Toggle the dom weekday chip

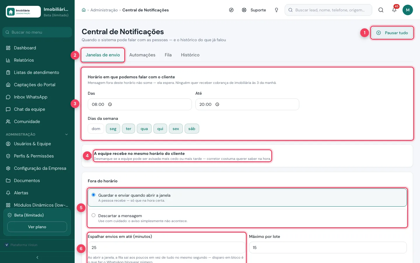(x=96, y=129)
